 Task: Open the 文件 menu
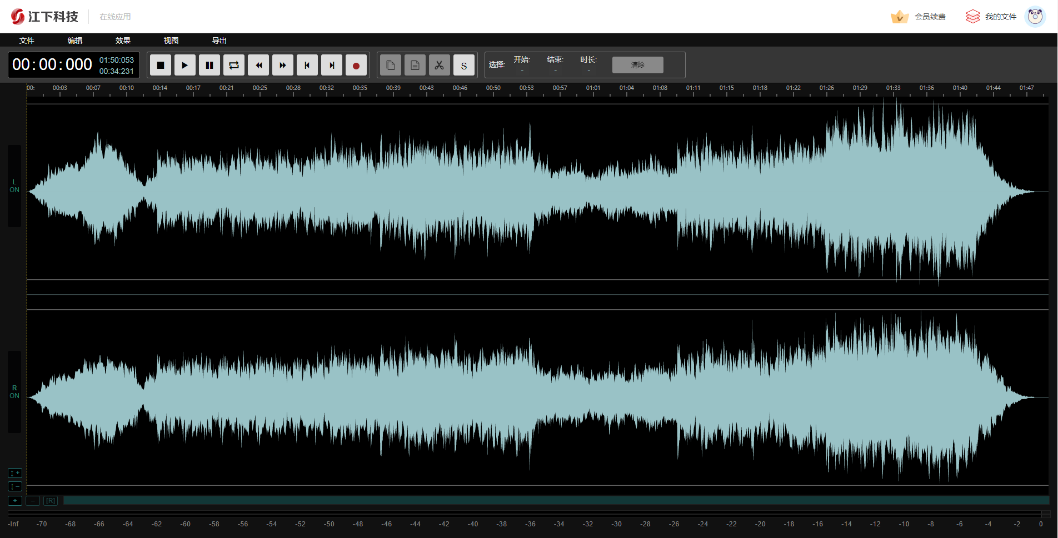point(27,41)
